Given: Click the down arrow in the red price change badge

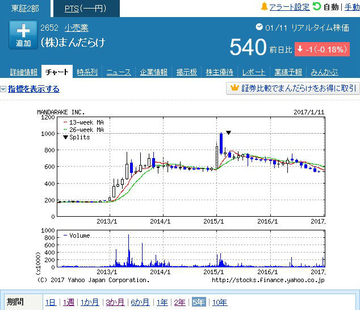Looking at the screenshot, I should [x=300, y=49].
